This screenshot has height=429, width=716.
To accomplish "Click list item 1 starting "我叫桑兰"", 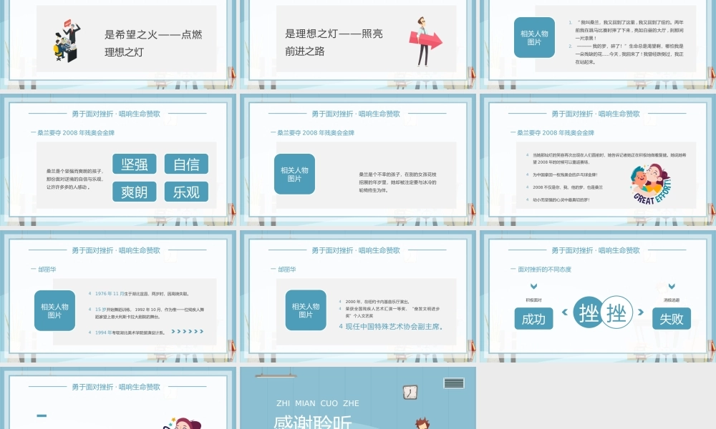I will click(629, 30).
